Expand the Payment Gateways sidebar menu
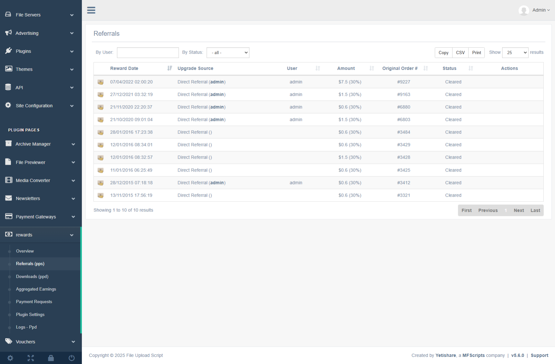Image resolution: width=555 pixels, height=364 pixels. (x=41, y=217)
